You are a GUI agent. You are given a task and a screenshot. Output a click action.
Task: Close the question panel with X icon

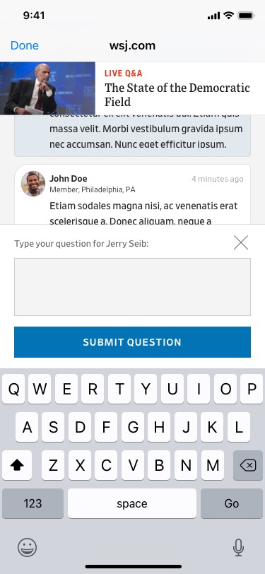(x=241, y=242)
